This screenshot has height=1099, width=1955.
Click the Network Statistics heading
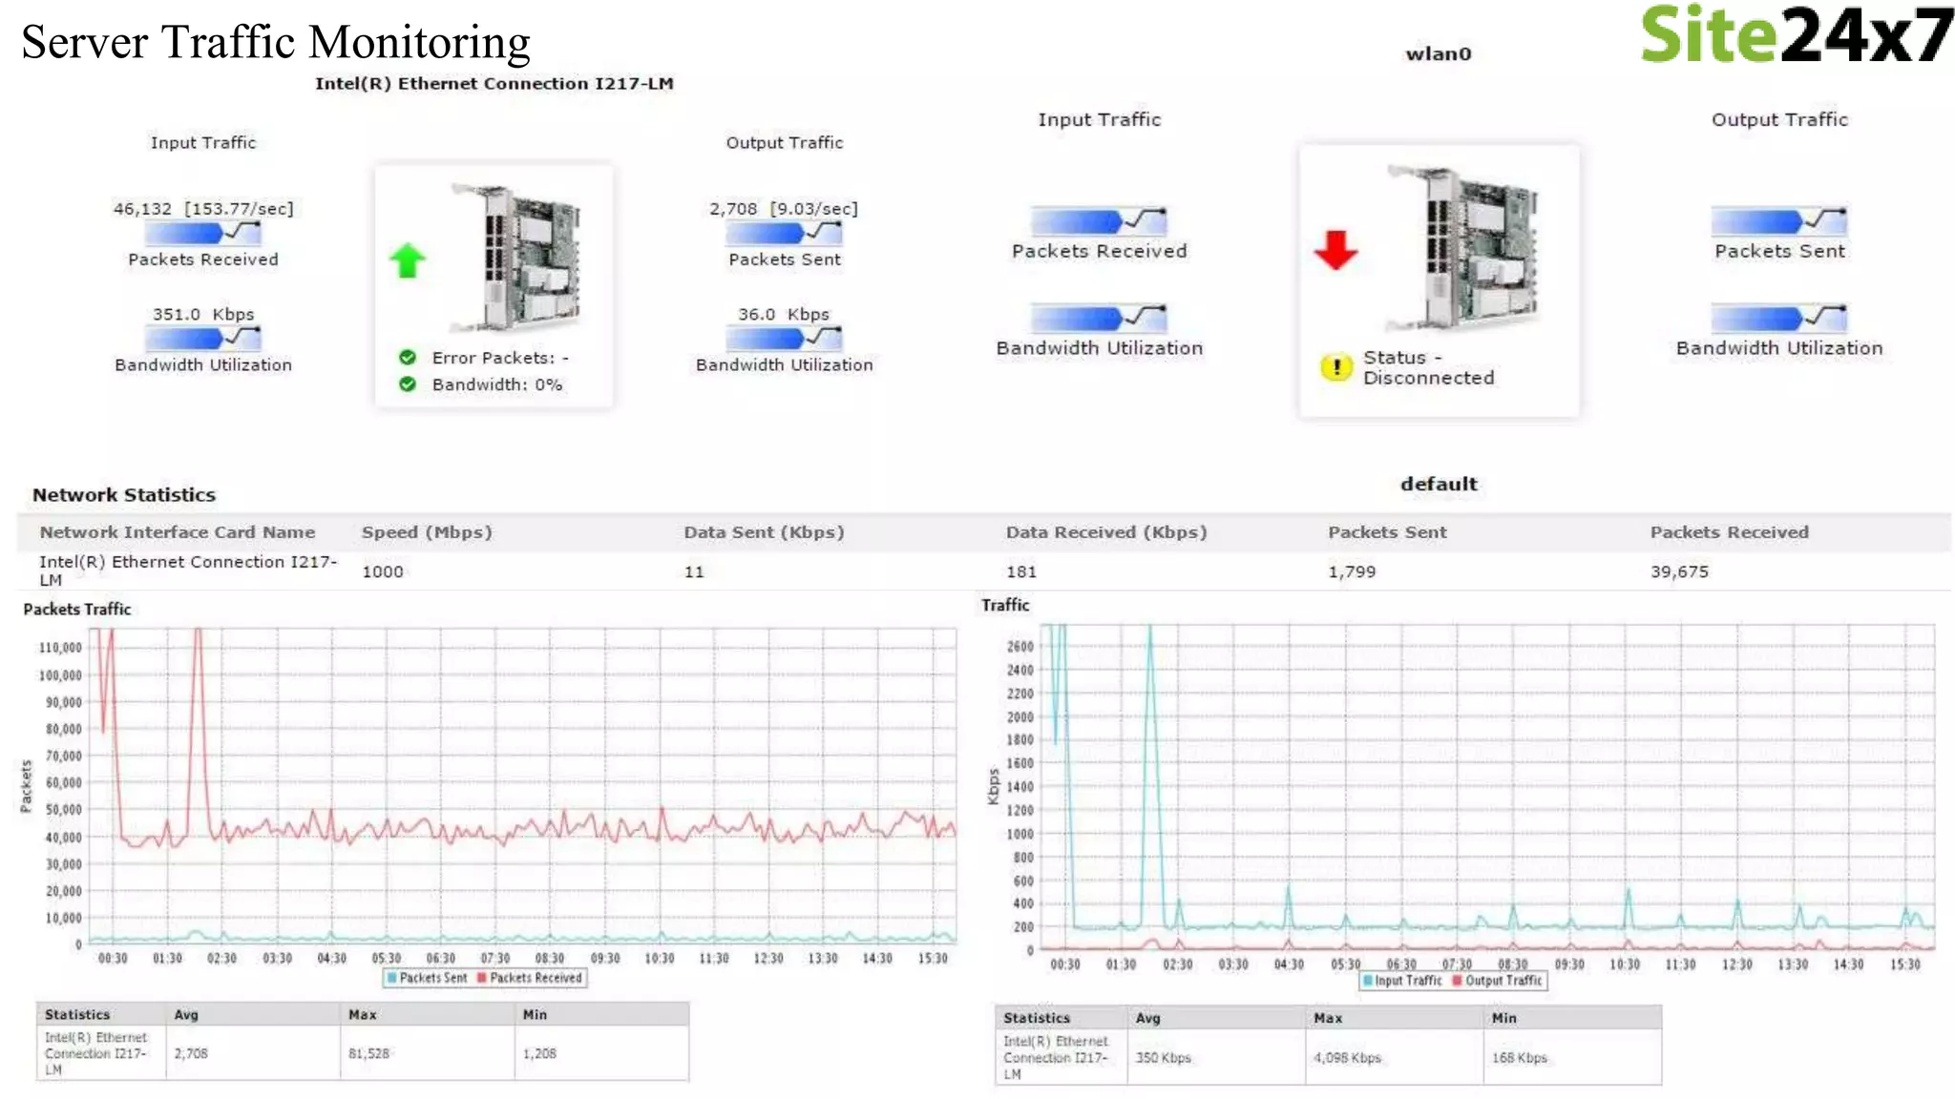124,495
